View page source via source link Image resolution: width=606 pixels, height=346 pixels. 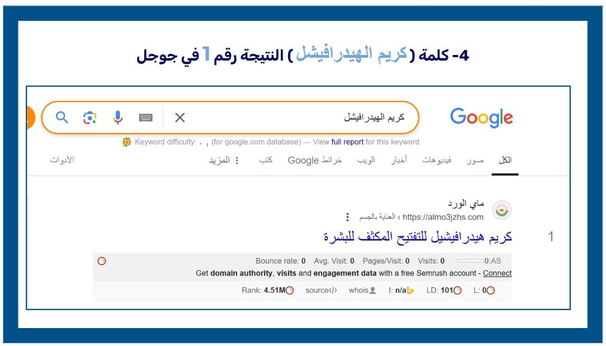pos(321,290)
